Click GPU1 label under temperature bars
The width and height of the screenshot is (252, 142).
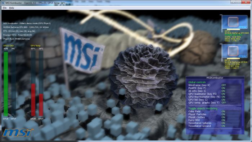[41, 119]
